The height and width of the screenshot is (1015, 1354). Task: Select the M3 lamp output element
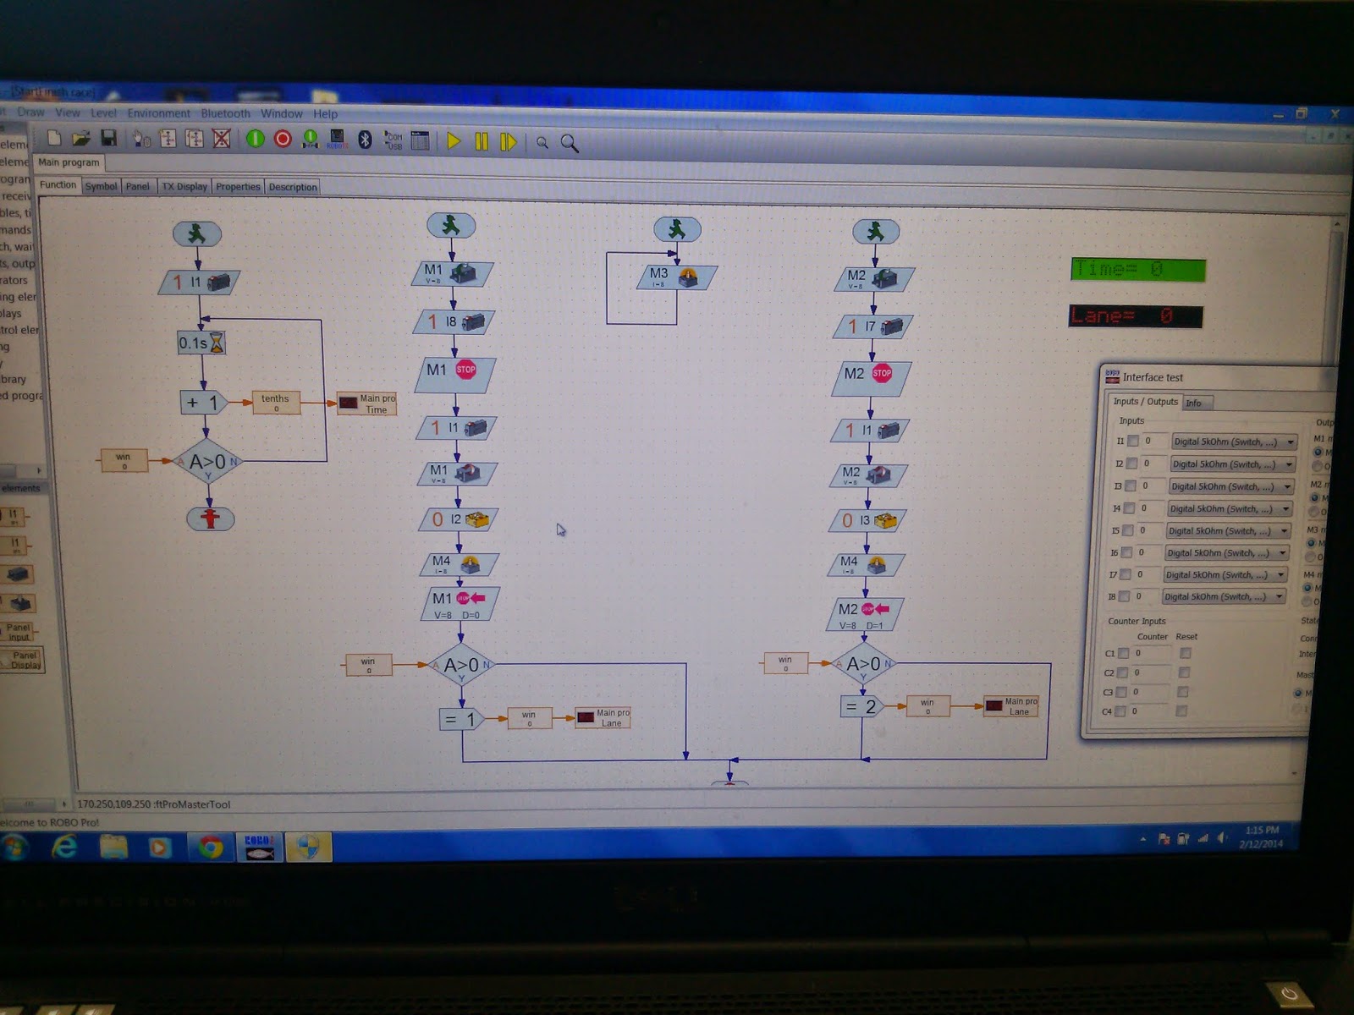point(675,277)
